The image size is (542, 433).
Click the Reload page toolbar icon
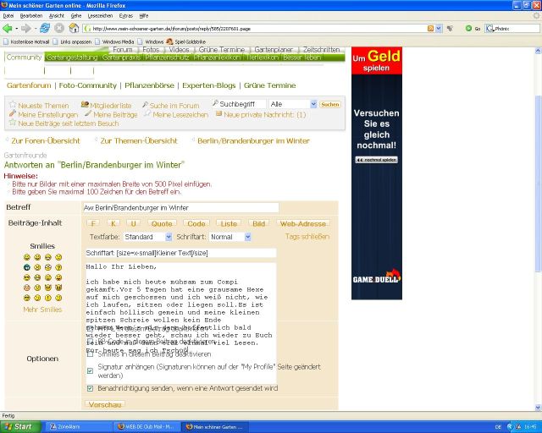(x=45, y=28)
